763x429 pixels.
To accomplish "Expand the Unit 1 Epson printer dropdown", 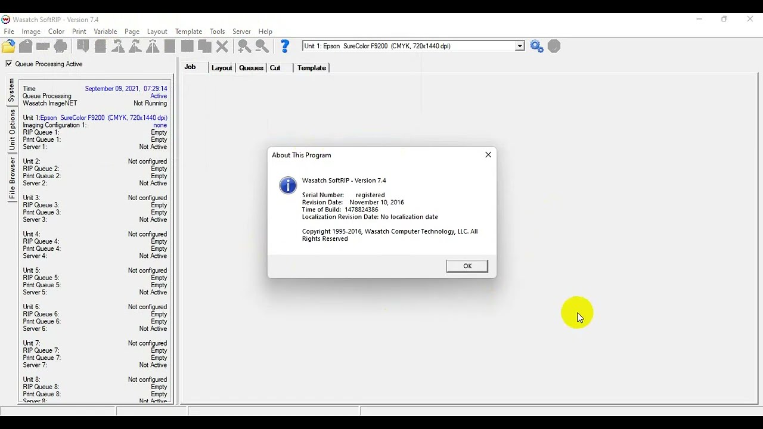I will coord(520,46).
